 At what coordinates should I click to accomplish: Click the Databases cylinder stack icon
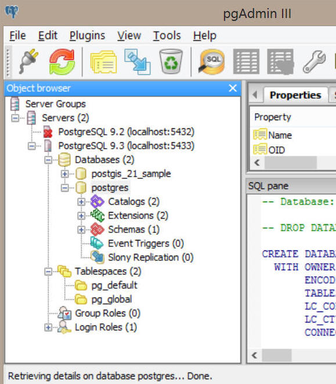tap(64, 160)
